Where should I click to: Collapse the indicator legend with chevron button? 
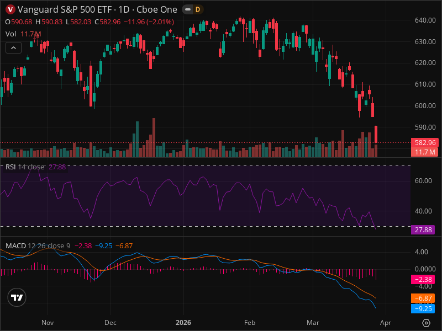pyautogui.click(x=13, y=48)
